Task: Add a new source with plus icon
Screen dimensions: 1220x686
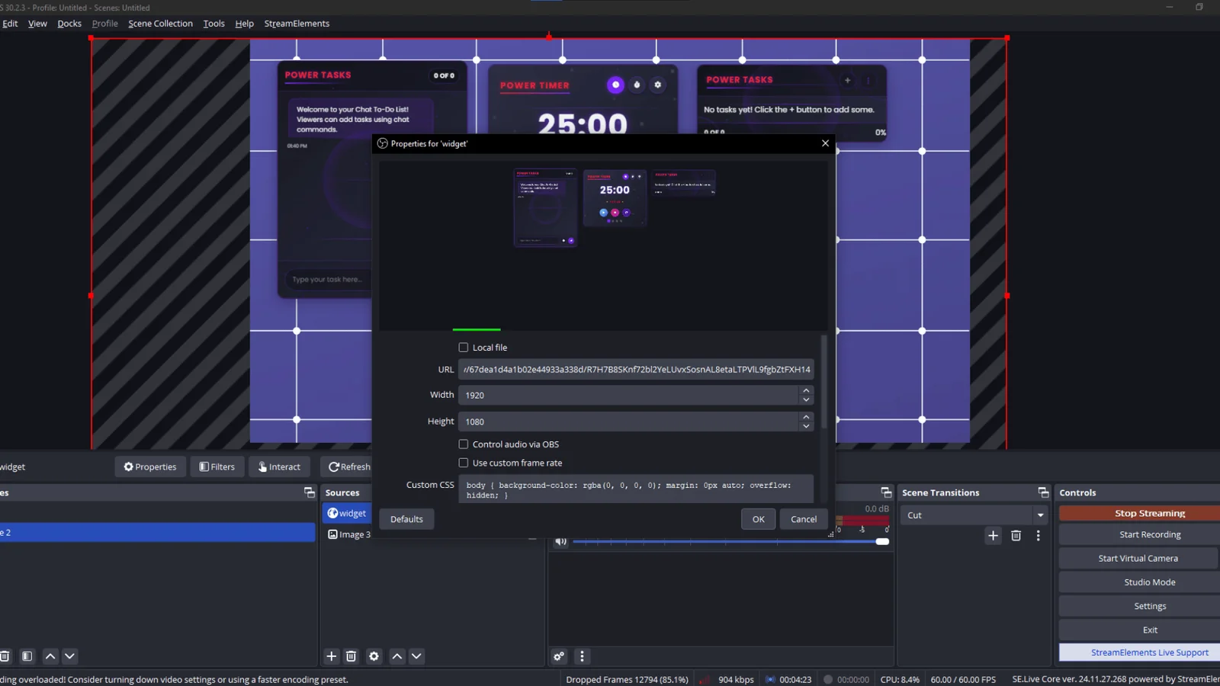Action: [332, 656]
